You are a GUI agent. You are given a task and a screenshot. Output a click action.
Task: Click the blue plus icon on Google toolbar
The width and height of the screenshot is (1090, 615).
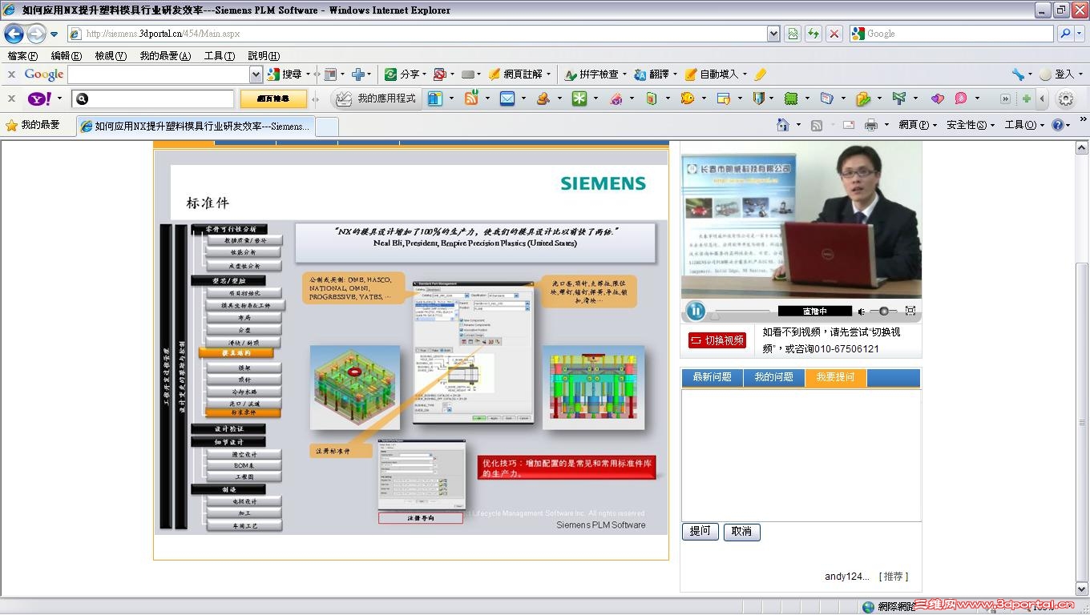358,74
